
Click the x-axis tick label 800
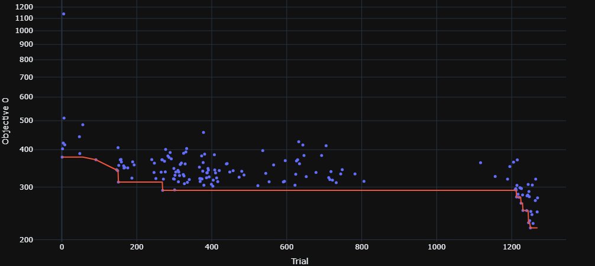361,247
